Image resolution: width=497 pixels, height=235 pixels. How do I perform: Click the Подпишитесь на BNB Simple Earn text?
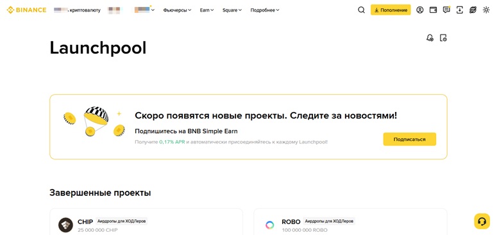(186, 131)
